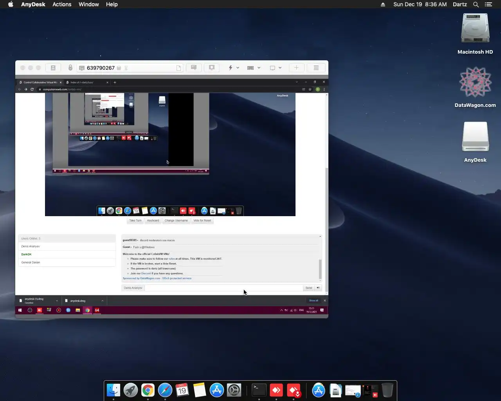
Task: Open remote Windows notification center icon
Action: (322, 310)
